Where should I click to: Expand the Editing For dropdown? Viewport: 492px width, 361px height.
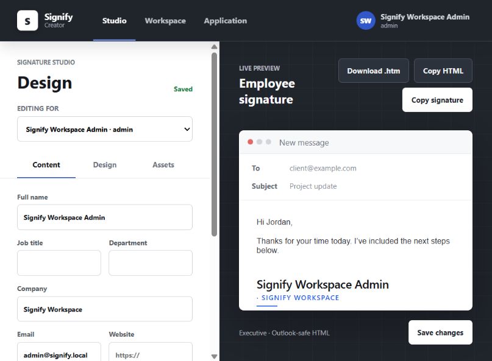[105, 129]
